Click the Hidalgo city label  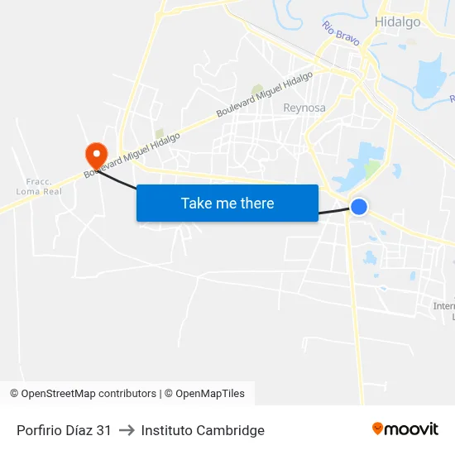click(x=398, y=22)
